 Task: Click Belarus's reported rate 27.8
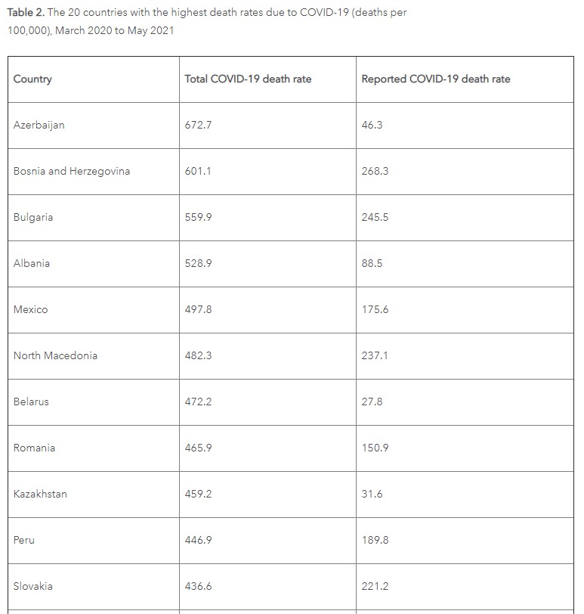coord(372,402)
